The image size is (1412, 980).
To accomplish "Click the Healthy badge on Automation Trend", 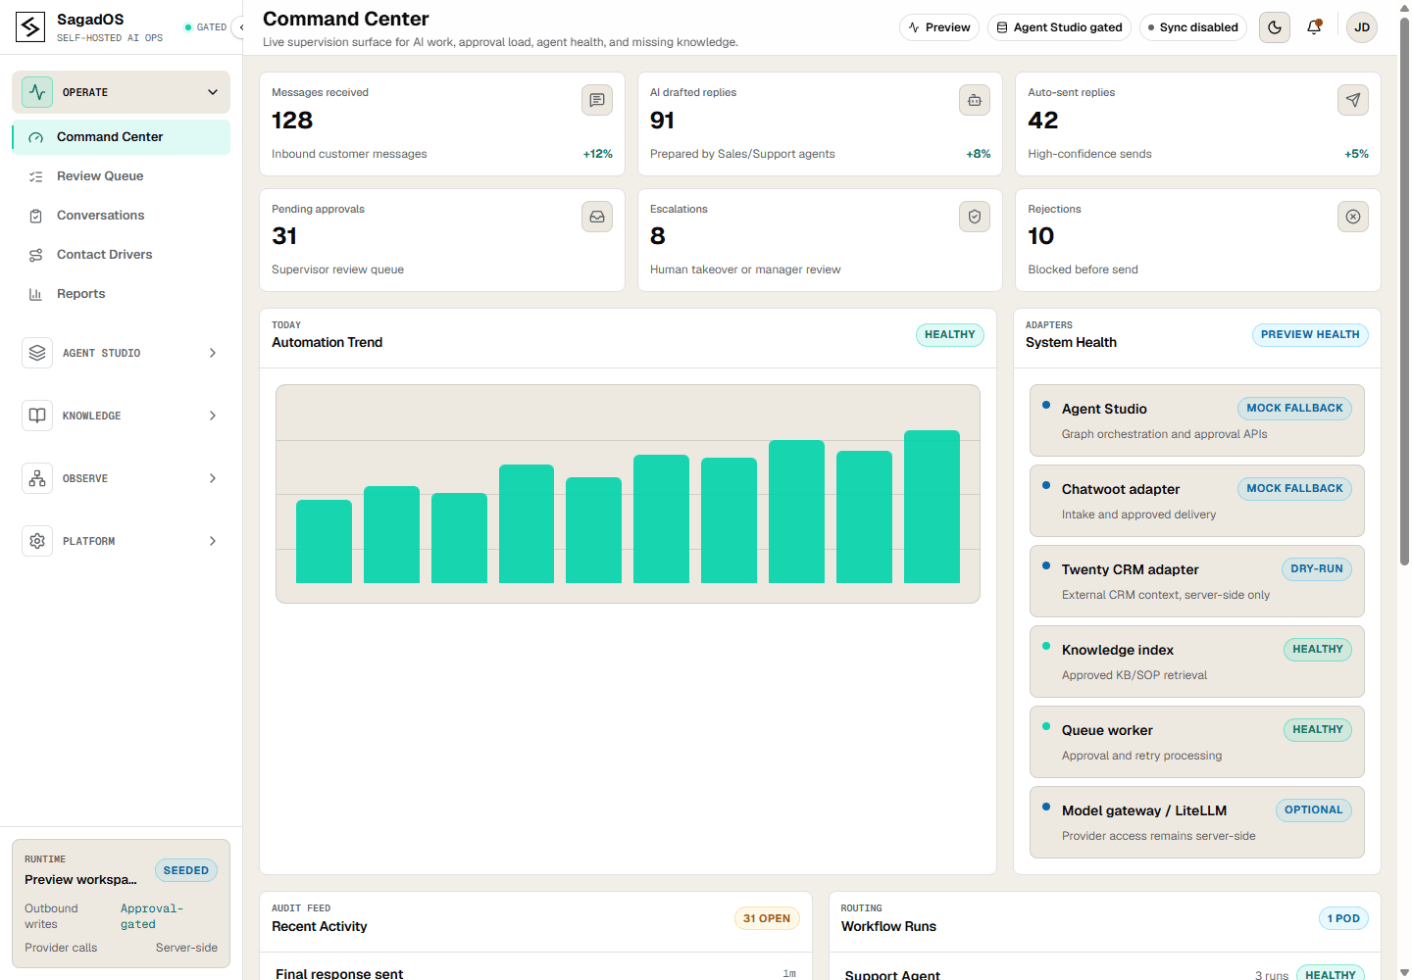I will pos(950,335).
